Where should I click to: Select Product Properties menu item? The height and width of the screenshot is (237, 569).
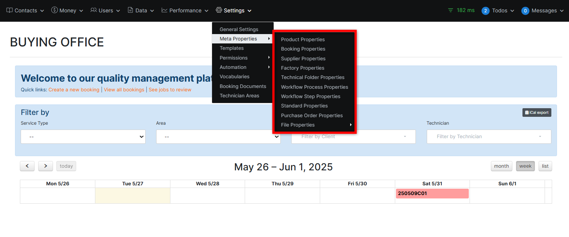(303, 39)
